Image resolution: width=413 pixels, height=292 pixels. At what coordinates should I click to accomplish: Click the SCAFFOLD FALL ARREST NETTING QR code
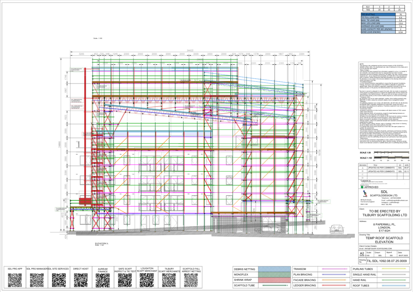(191, 280)
